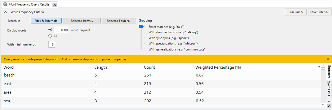Select the 1000 most frequent radio button
Screen dimensions: 332x110
point(50,30)
